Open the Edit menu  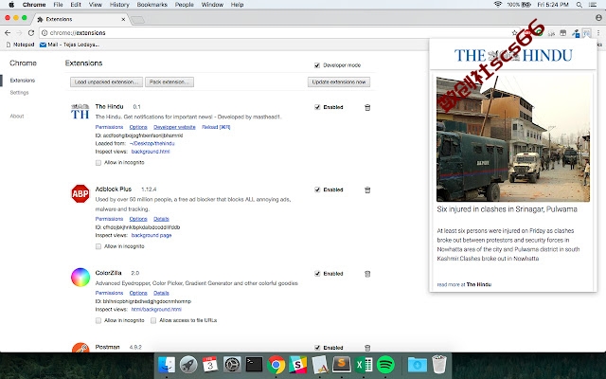click(76, 5)
